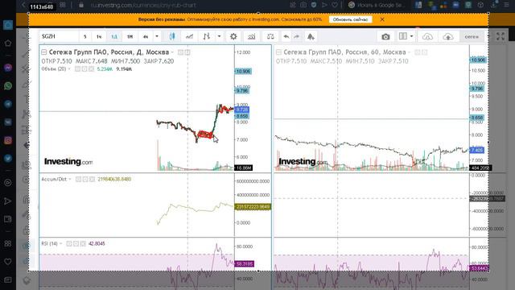The width and height of the screenshot is (515, 290).
Task: Open settings icon of RSI legend
Action: (76, 243)
